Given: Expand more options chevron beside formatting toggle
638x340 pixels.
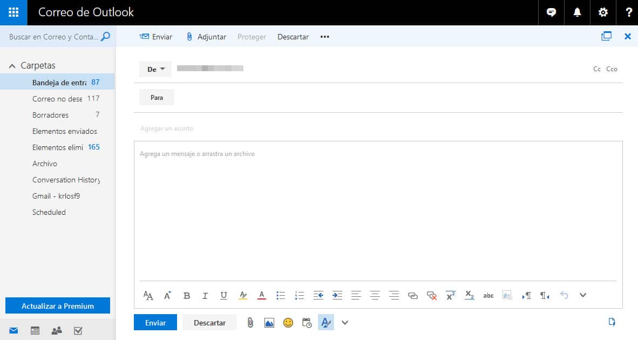Looking at the screenshot, I should [x=344, y=323].
